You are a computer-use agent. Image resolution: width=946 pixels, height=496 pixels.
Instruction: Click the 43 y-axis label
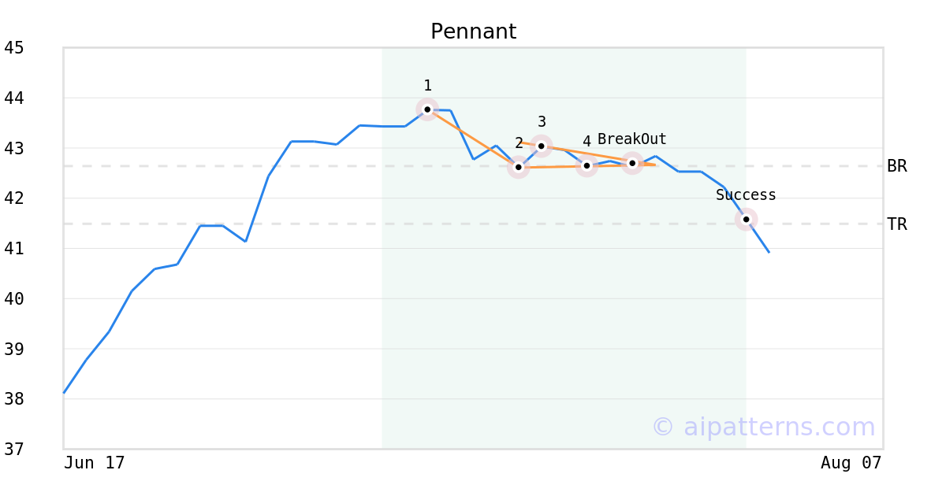click(x=14, y=149)
